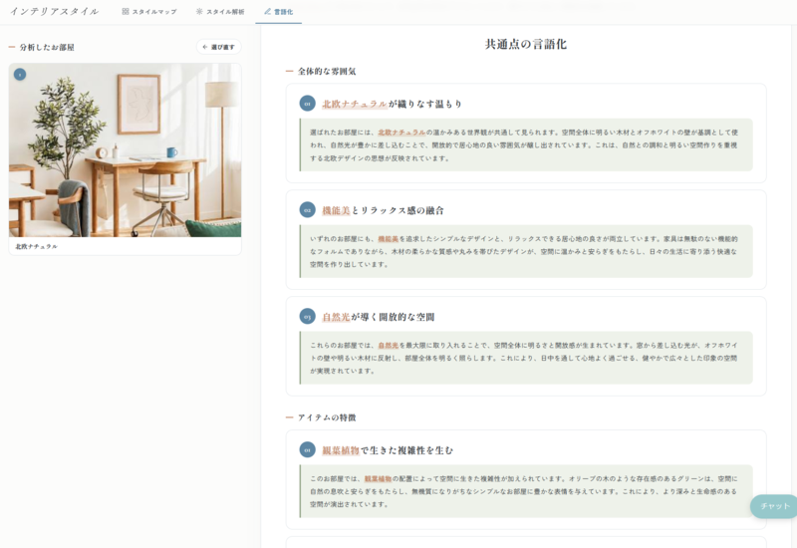Click highlighted 観葉植物 keyword in heading
This screenshot has width=797, height=548.
click(341, 450)
